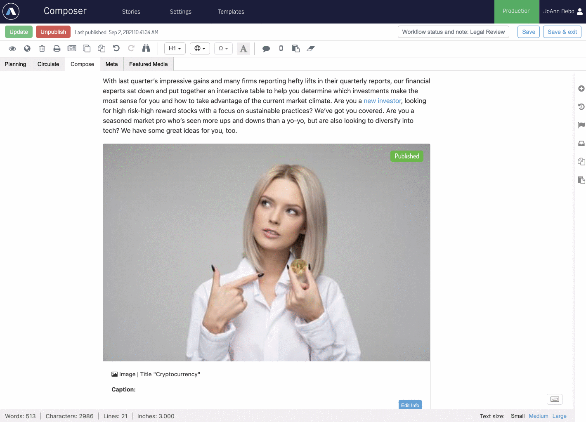Click the green Update button
The width and height of the screenshot is (586, 422).
(19, 32)
